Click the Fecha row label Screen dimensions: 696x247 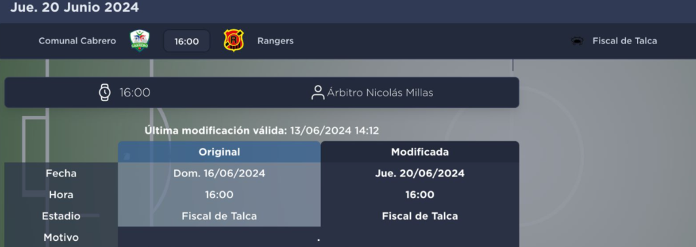click(61, 174)
